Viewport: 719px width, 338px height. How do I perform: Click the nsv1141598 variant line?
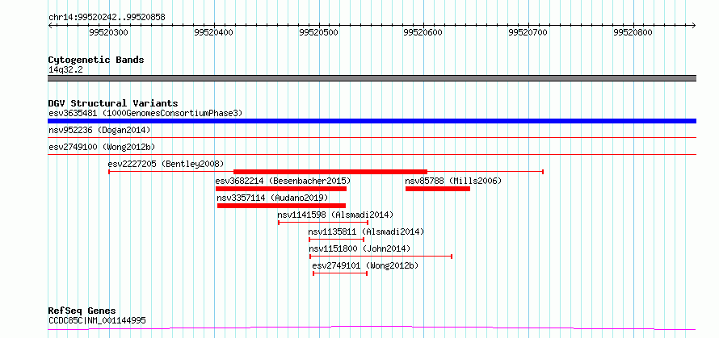click(323, 223)
